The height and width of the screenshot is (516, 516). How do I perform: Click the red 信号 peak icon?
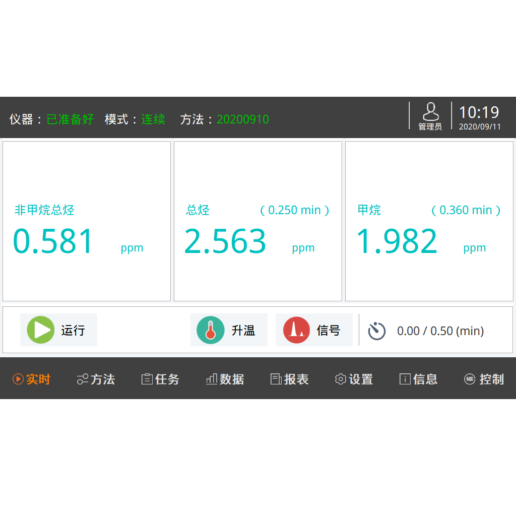[296, 330]
